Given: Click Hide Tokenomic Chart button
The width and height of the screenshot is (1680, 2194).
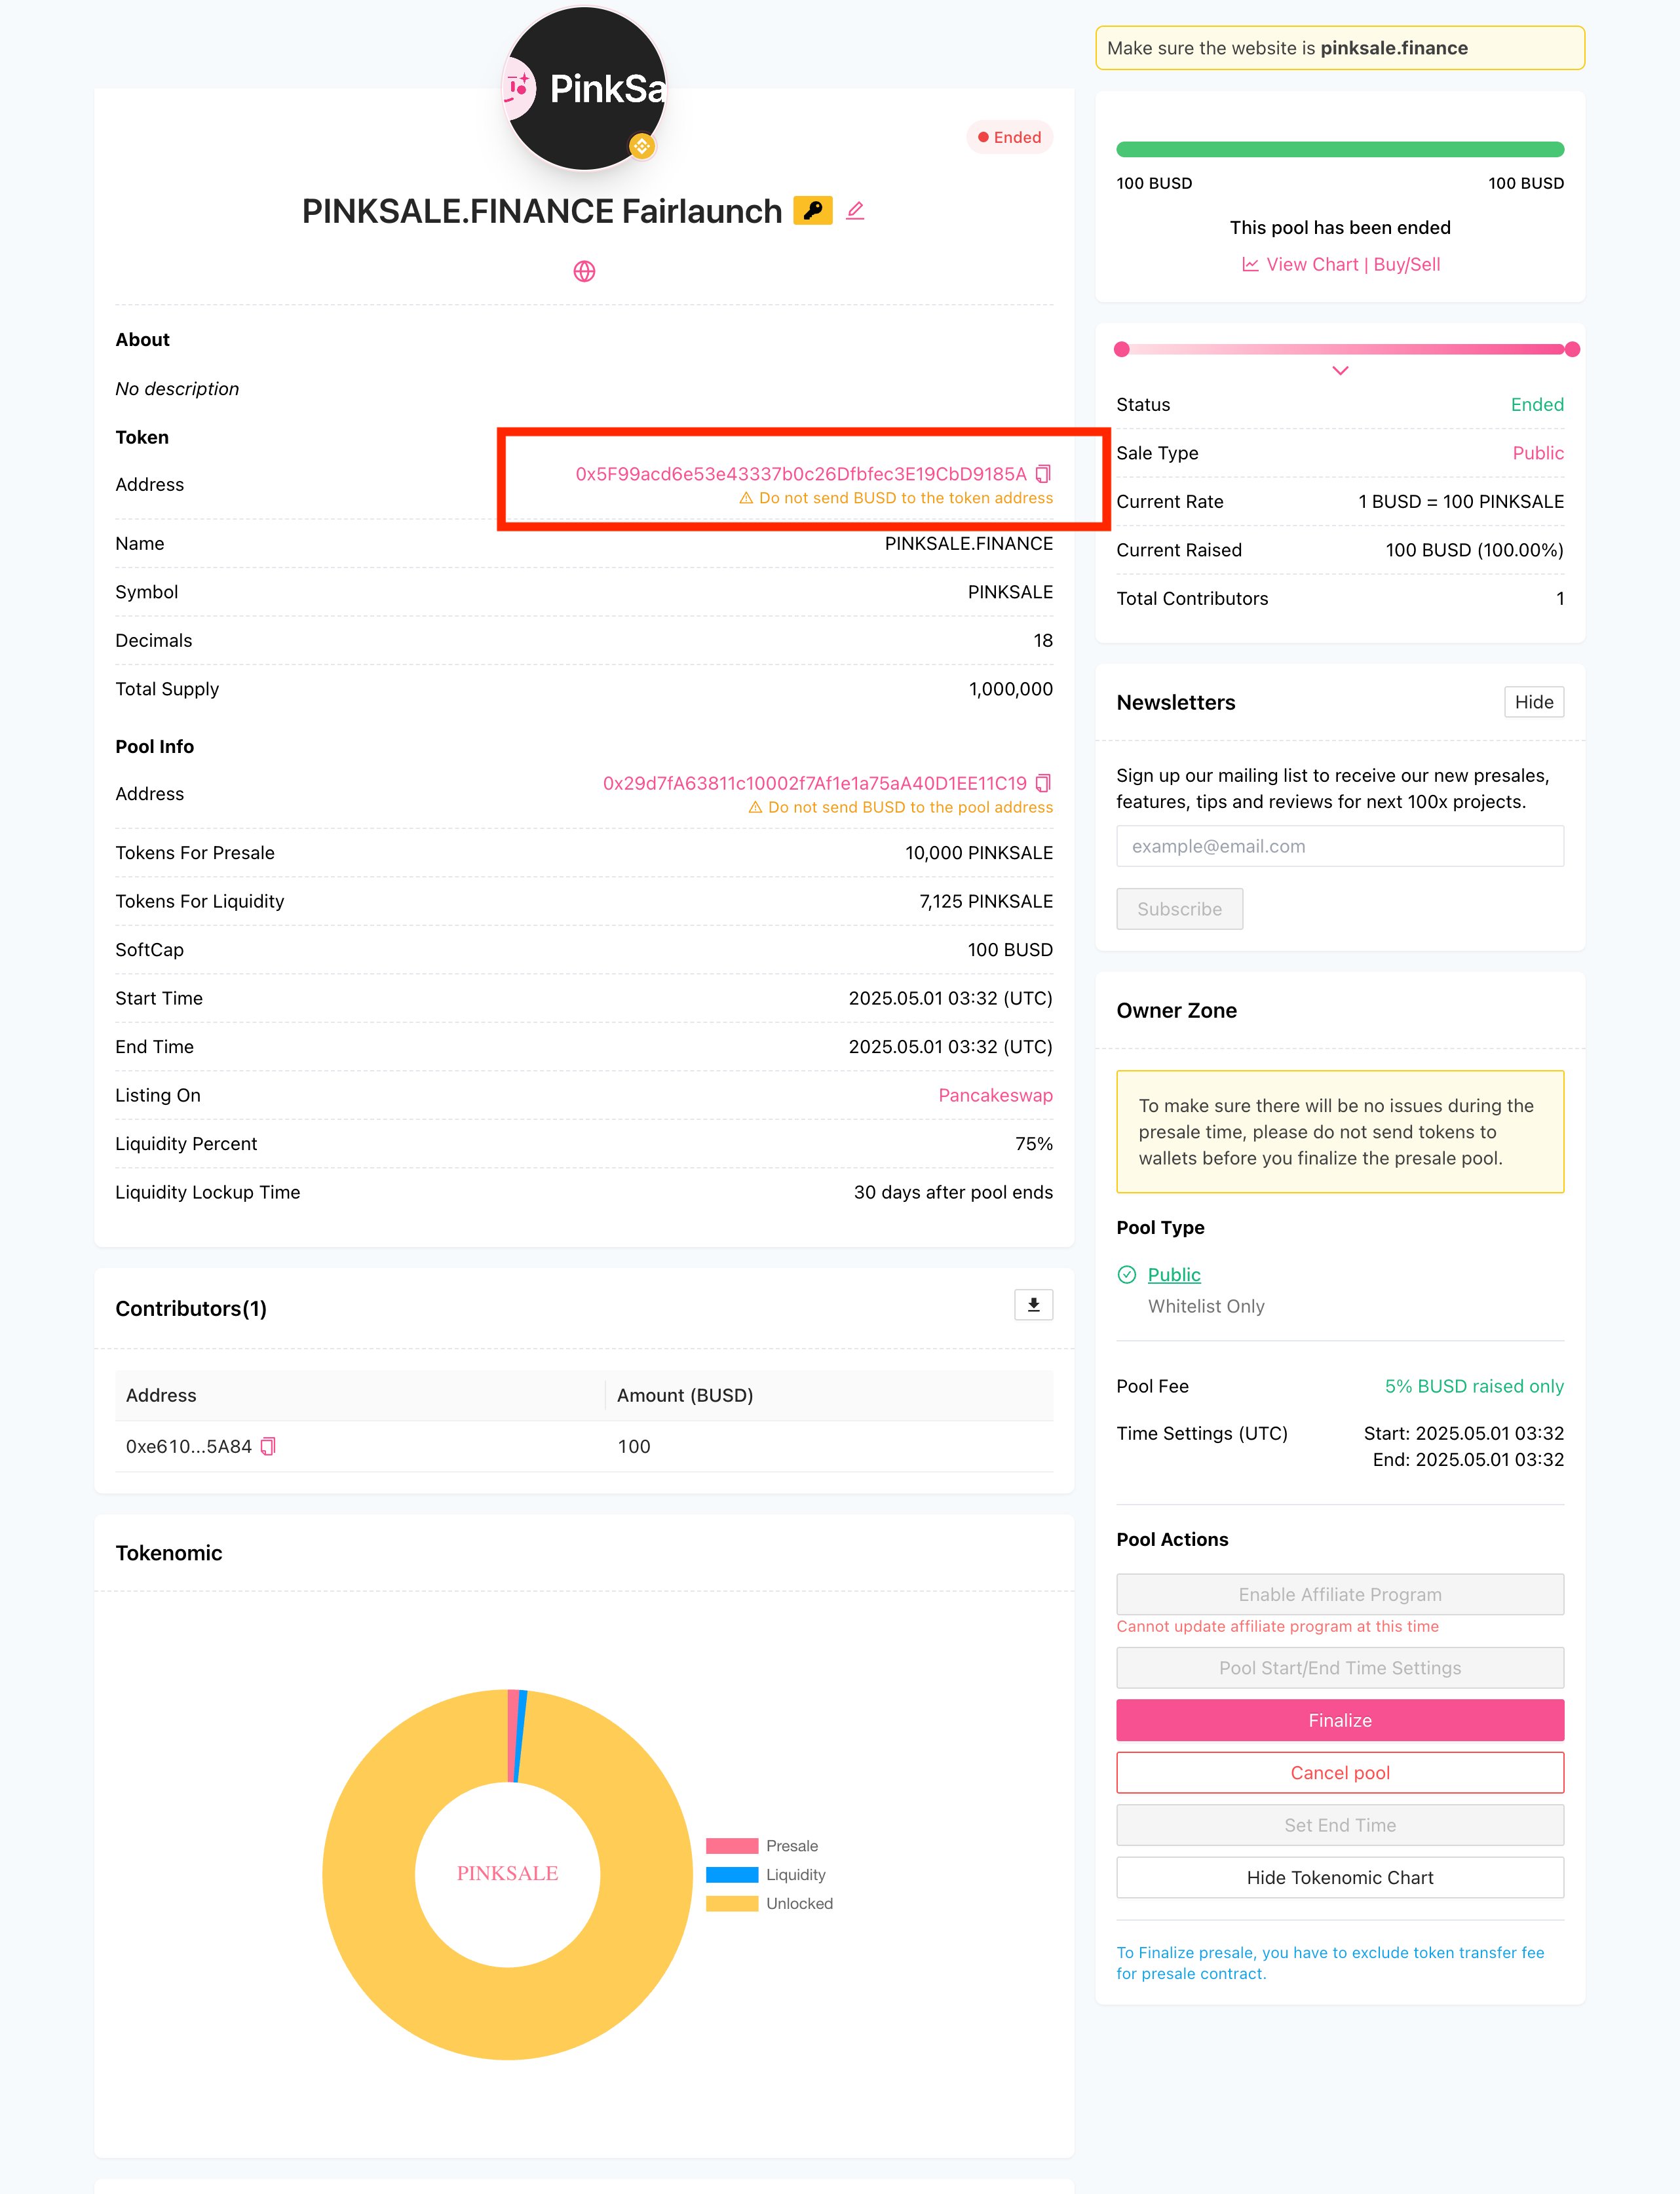Looking at the screenshot, I should coord(1340,1878).
